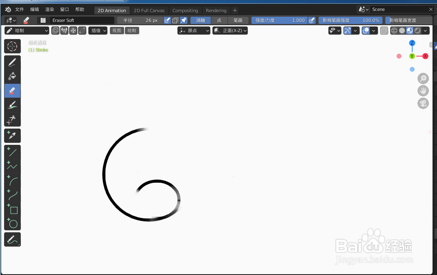This screenshot has width=437, height=275.
Task: Toggle automerge strokes option
Action: [82, 31]
